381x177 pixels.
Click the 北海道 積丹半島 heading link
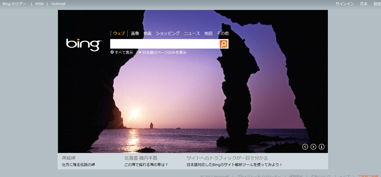coord(141,158)
